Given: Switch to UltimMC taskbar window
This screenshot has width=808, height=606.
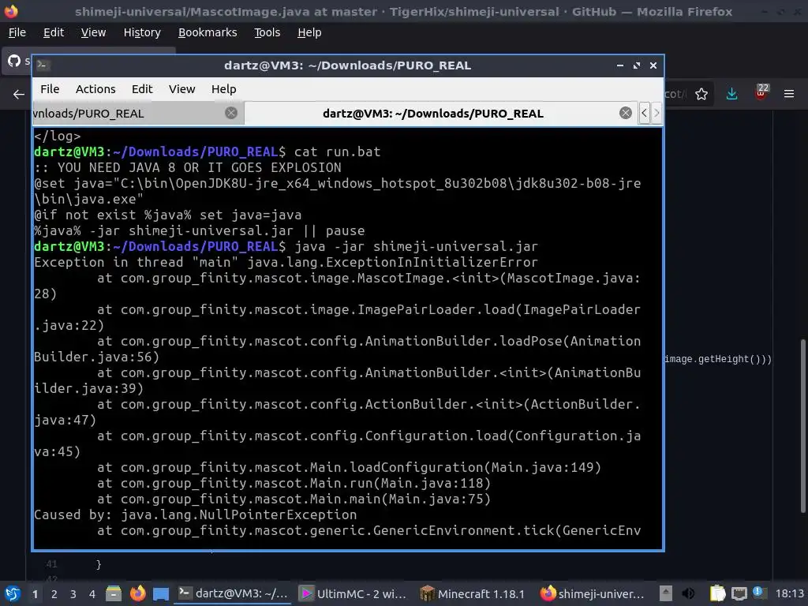Looking at the screenshot, I should tap(353, 593).
